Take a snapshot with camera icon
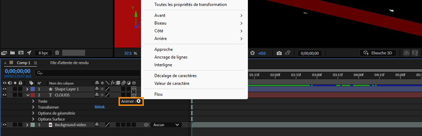This screenshot has width=422, height=136. (279, 53)
